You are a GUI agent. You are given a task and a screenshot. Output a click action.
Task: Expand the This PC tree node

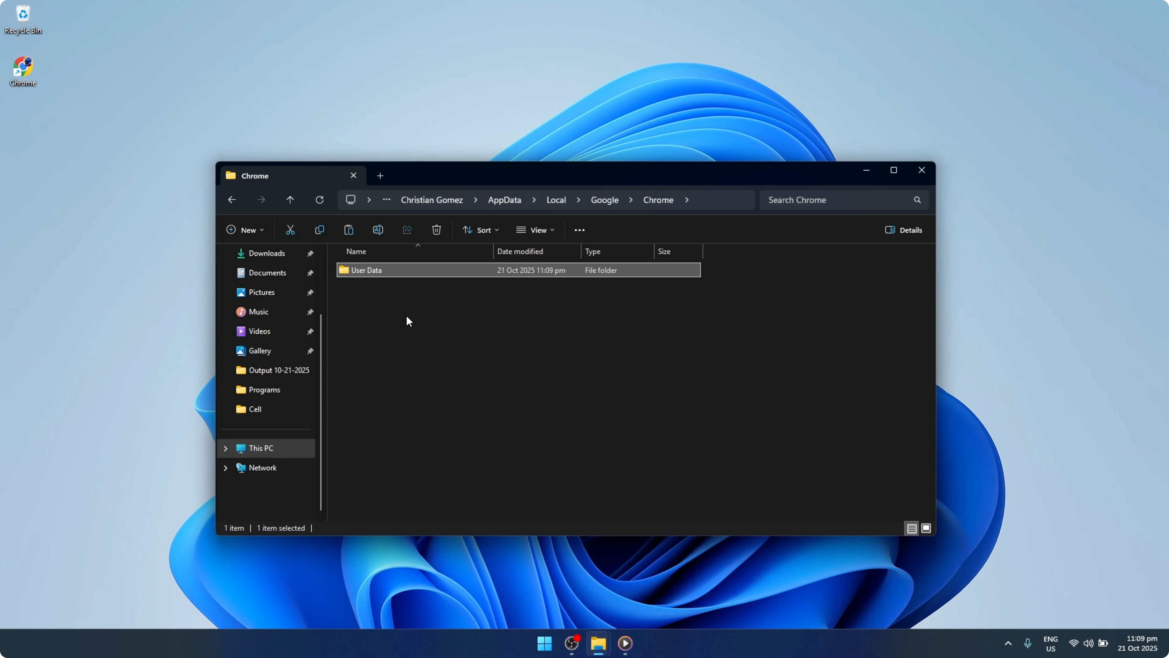click(x=226, y=448)
